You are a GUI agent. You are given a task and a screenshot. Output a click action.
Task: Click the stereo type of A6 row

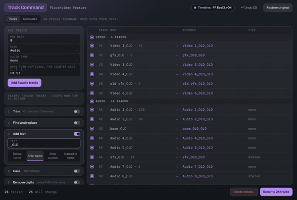(x=254, y=157)
